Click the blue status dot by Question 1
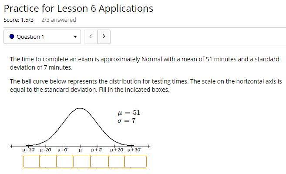 click(x=12, y=37)
